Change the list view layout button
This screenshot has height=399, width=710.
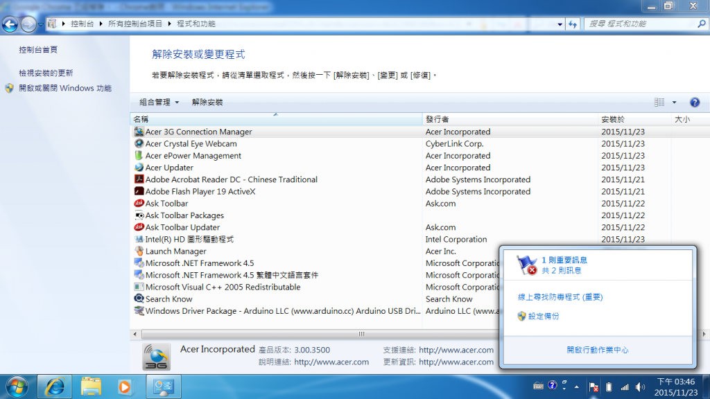point(659,103)
